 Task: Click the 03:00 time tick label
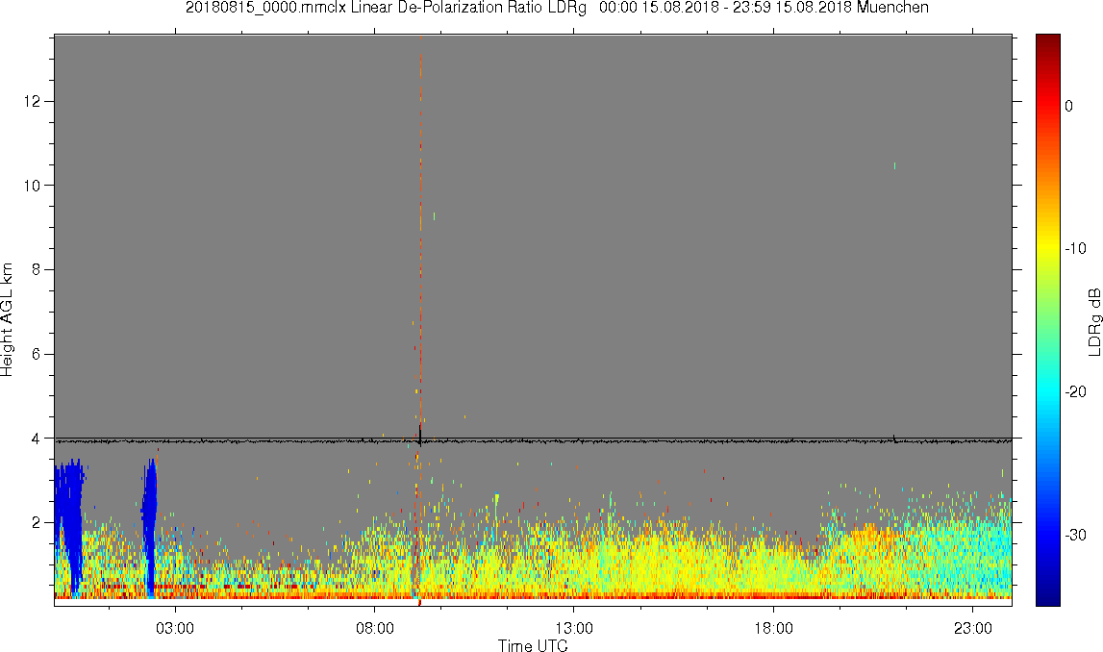174,628
